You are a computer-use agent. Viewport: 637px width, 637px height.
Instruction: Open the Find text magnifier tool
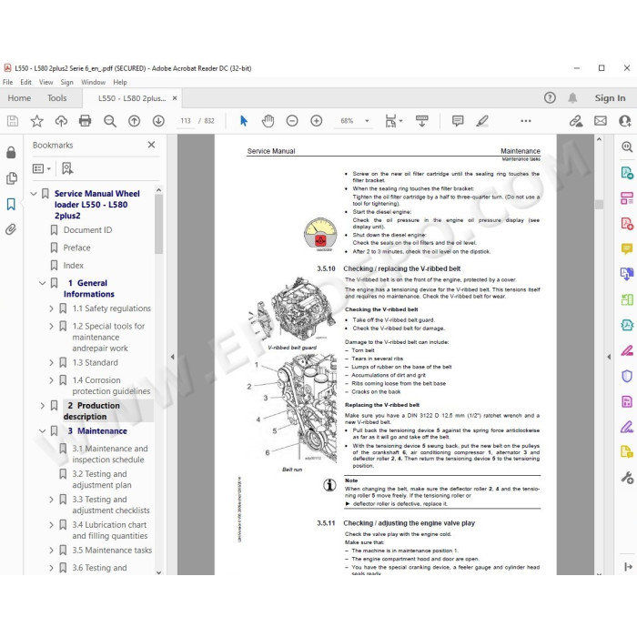pyautogui.click(x=110, y=121)
